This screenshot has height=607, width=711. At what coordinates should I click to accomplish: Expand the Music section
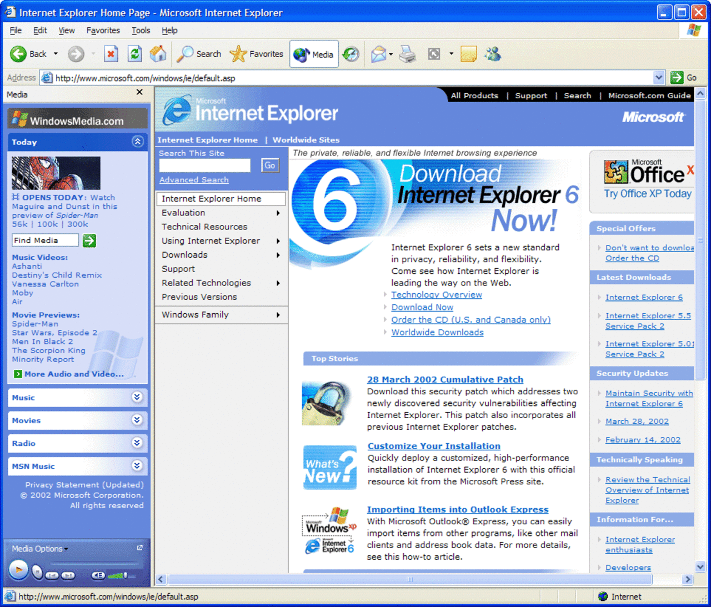point(137,397)
